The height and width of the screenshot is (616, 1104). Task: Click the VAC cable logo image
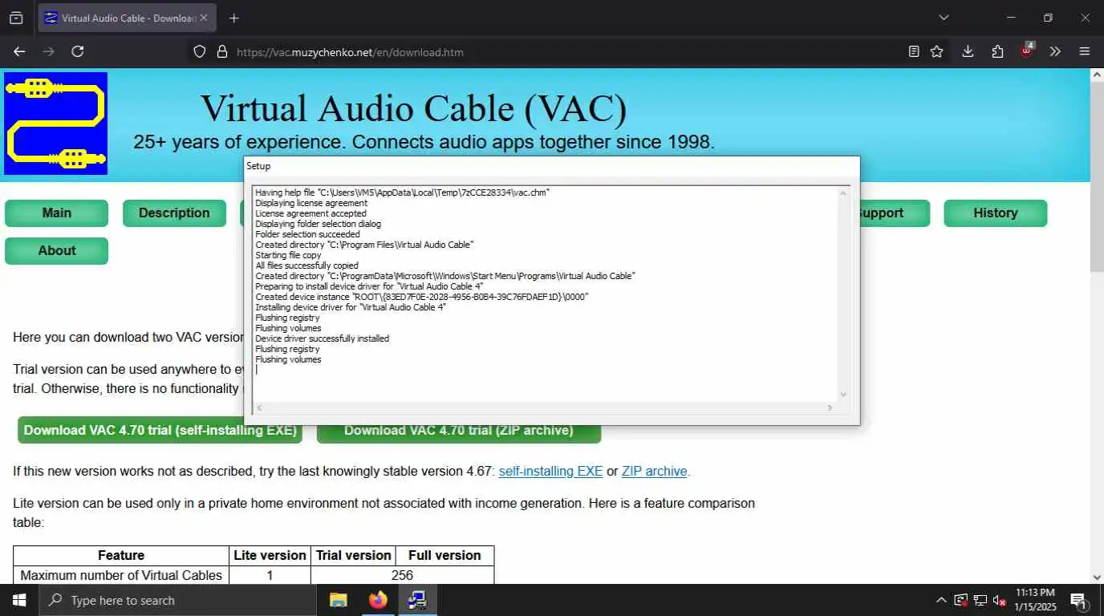[x=55, y=124]
